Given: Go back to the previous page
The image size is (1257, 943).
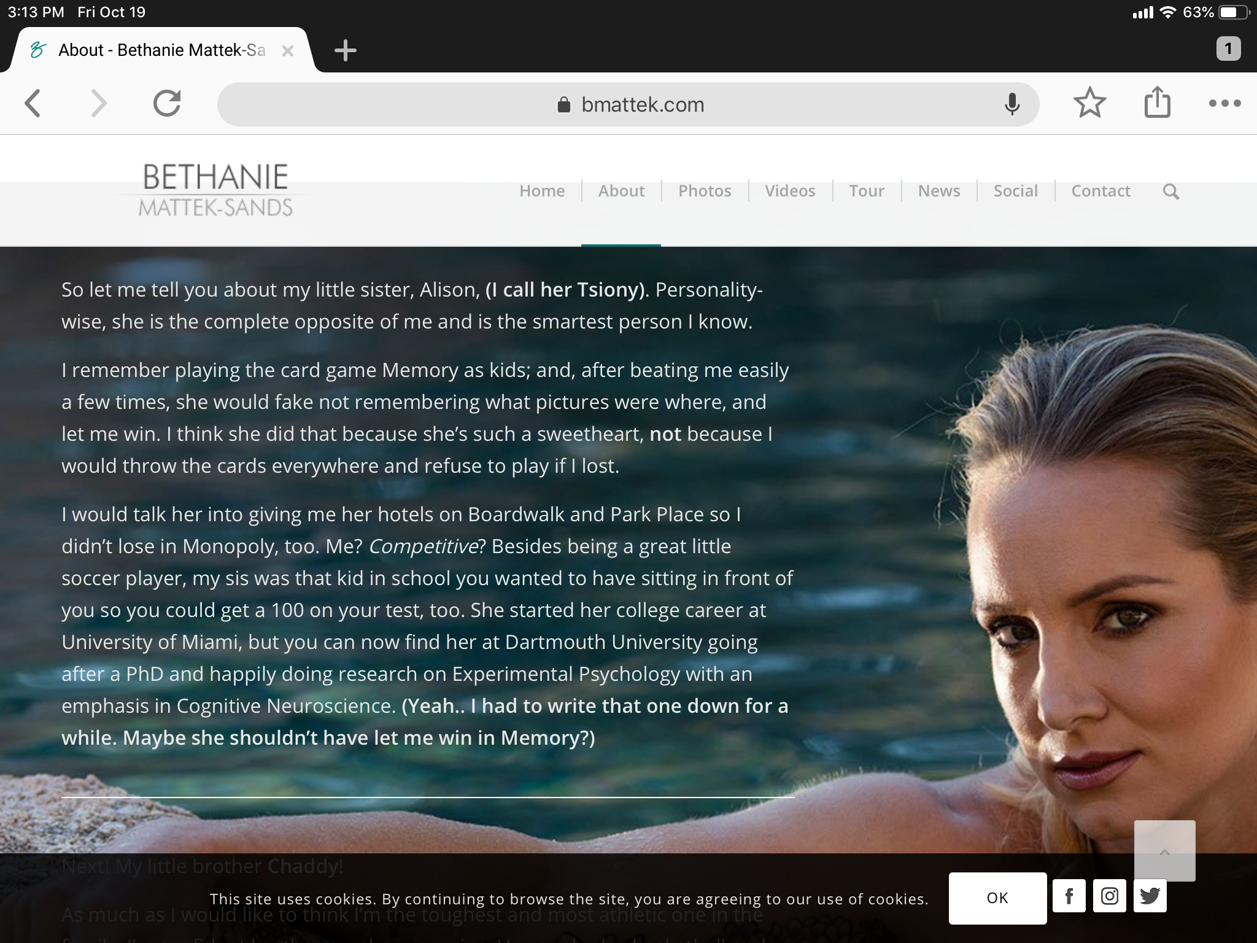Looking at the screenshot, I should (x=33, y=103).
